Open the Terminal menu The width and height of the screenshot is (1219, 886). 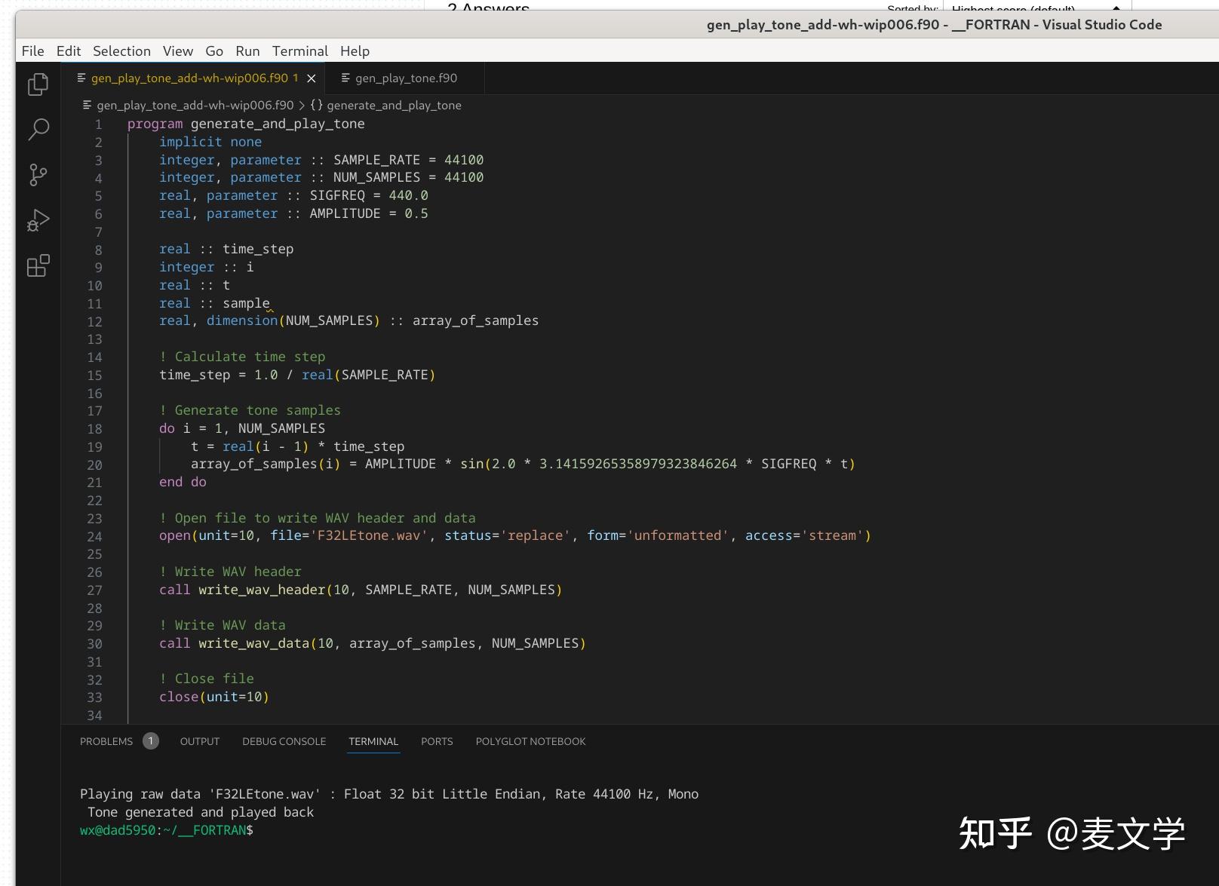[299, 51]
